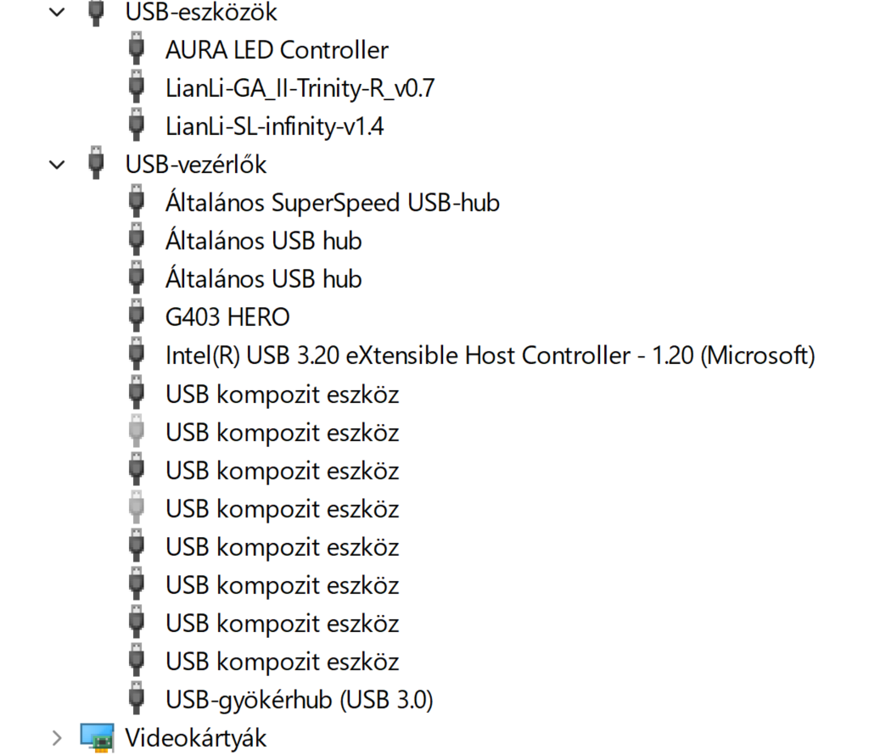
Task: Click the Videokártyák display adapter icon
Action: click(x=98, y=737)
